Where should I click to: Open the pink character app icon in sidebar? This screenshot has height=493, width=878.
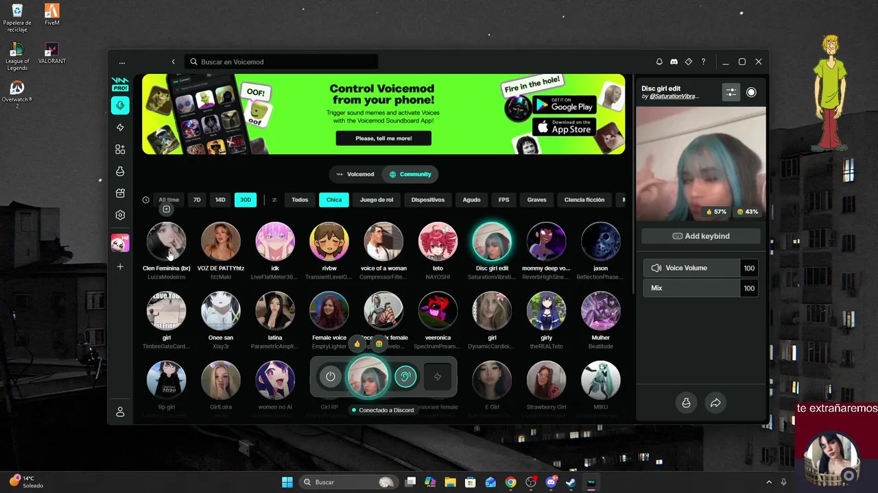tap(120, 243)
